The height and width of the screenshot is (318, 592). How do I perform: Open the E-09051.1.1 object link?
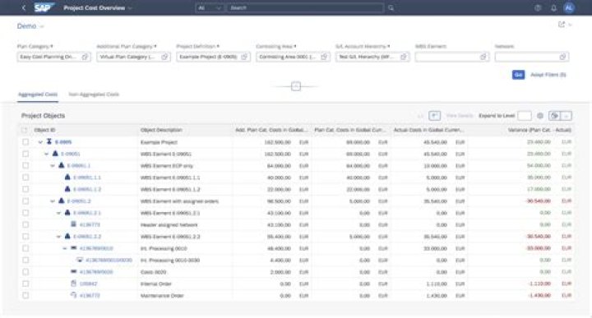[x=87, y=177]
